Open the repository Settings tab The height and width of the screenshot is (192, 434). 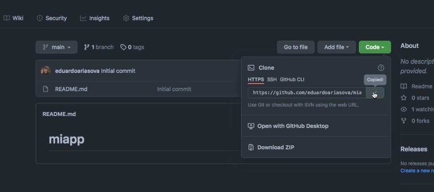click(x=138, y=18)
